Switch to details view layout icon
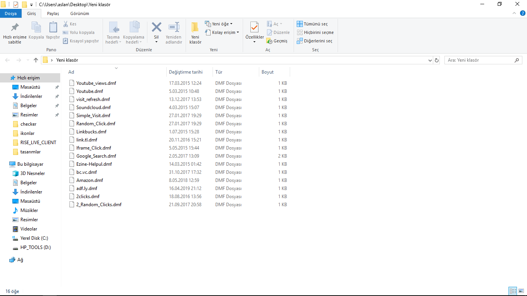 pyautogui.click(x=513, y=291)
